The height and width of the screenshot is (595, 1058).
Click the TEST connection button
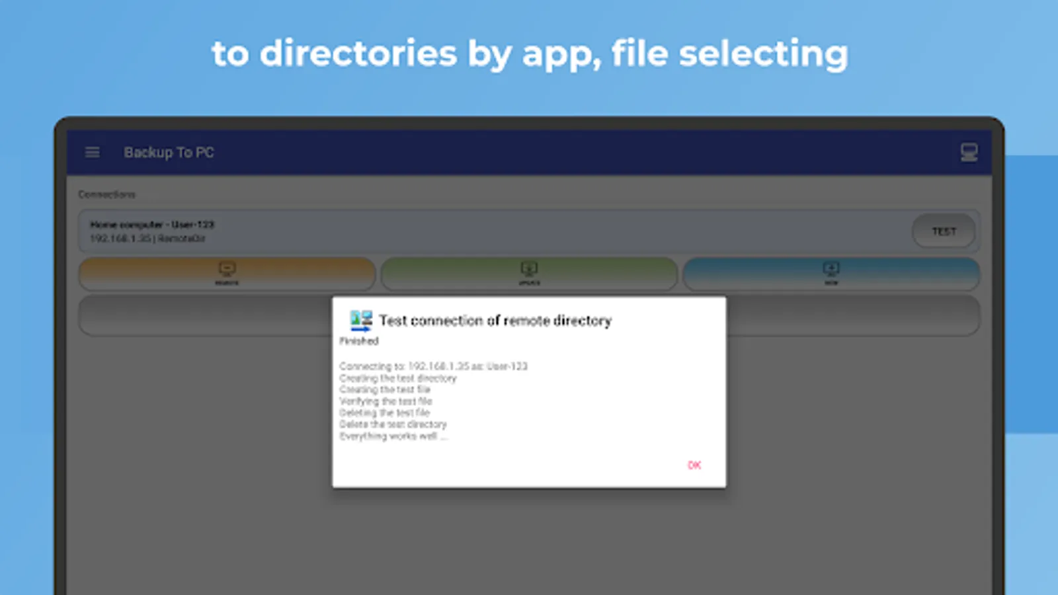944,231
